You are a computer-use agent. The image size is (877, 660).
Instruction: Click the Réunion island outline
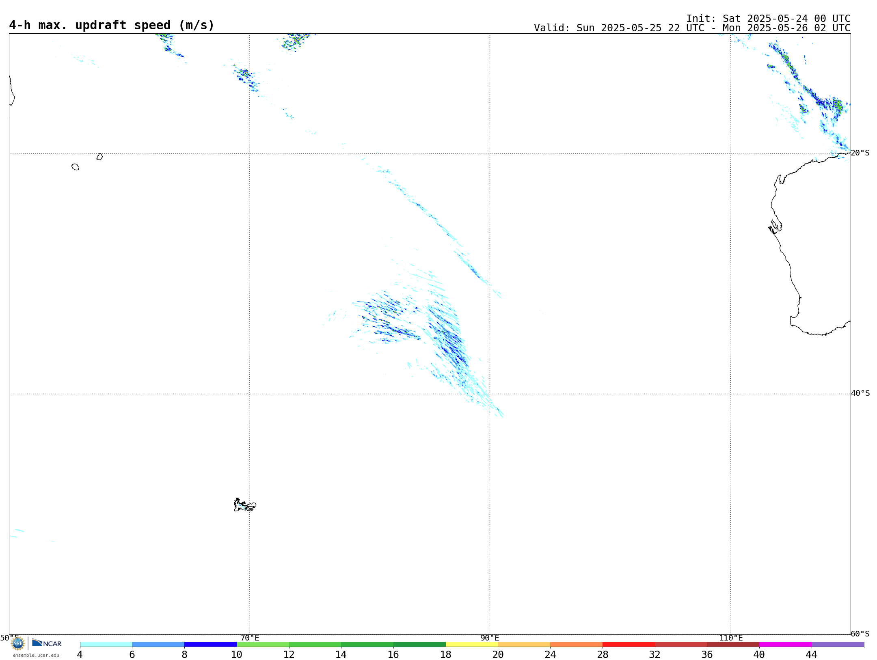75,167
